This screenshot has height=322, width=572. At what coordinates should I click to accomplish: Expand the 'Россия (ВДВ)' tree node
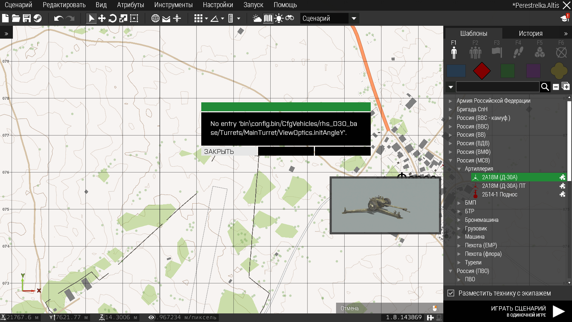pos(450,143)
